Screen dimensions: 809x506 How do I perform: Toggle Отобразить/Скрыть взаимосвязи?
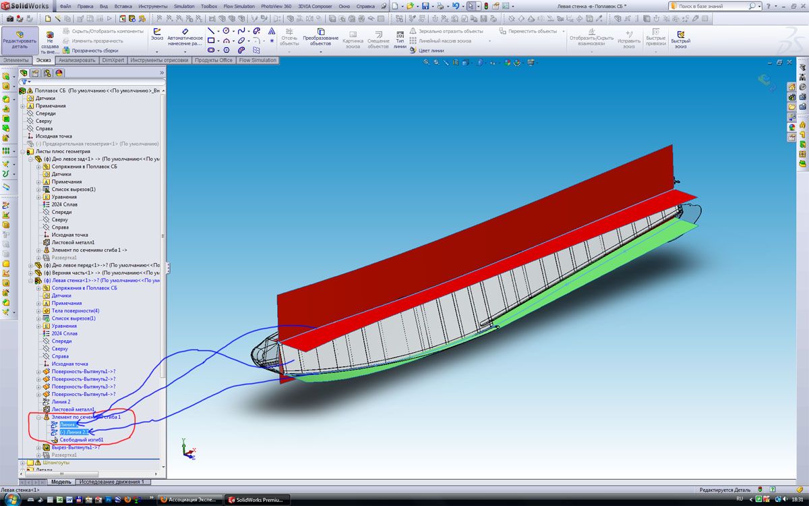591,39
